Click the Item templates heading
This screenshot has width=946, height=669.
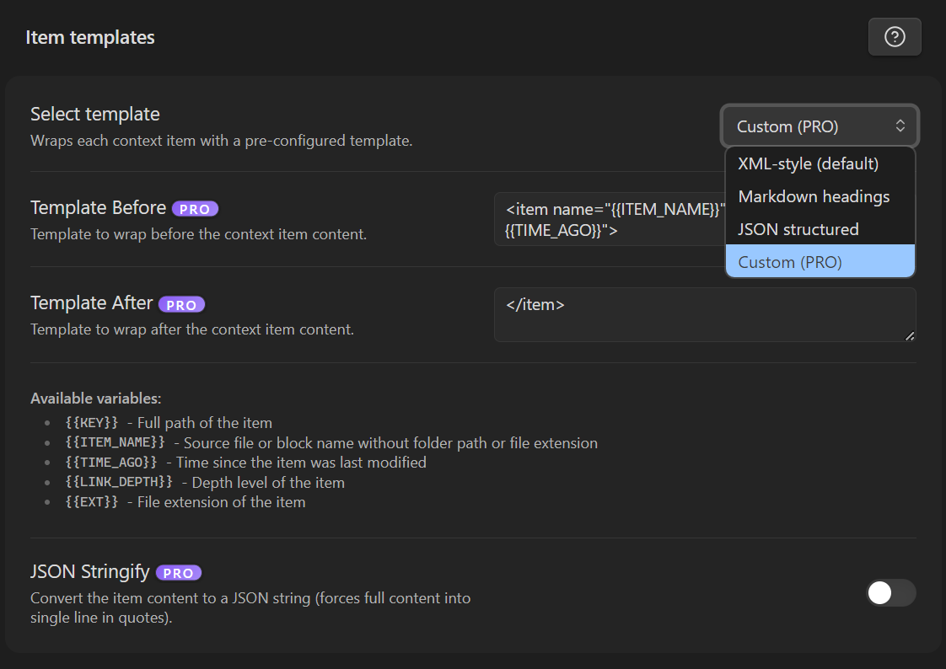(x=90, y=38)
